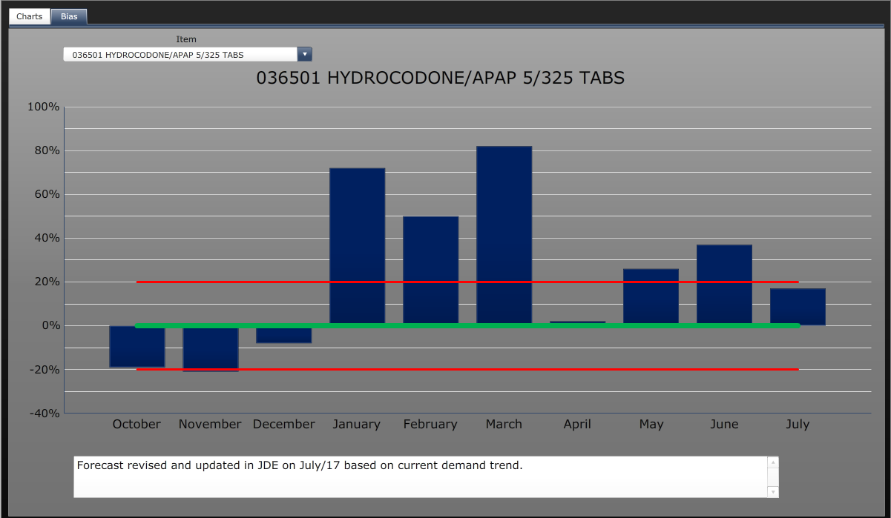
Task: Click the small April bar near zero
Action: [x=577, y=322]
